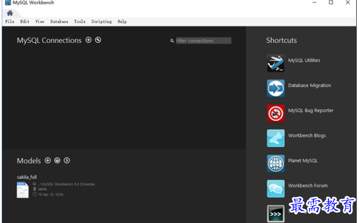Click the Planet MySQL label

(303, 160)
